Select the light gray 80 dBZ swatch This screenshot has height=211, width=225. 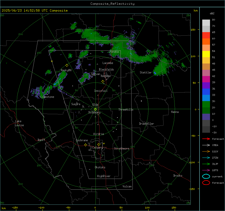click(206, 23)
